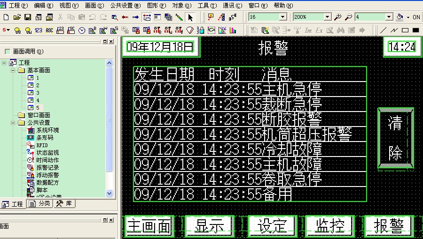This screenshot has height=239, width=423.
Task: Collapse the 公共设置 tree node
Action: [x=13, y=122]
